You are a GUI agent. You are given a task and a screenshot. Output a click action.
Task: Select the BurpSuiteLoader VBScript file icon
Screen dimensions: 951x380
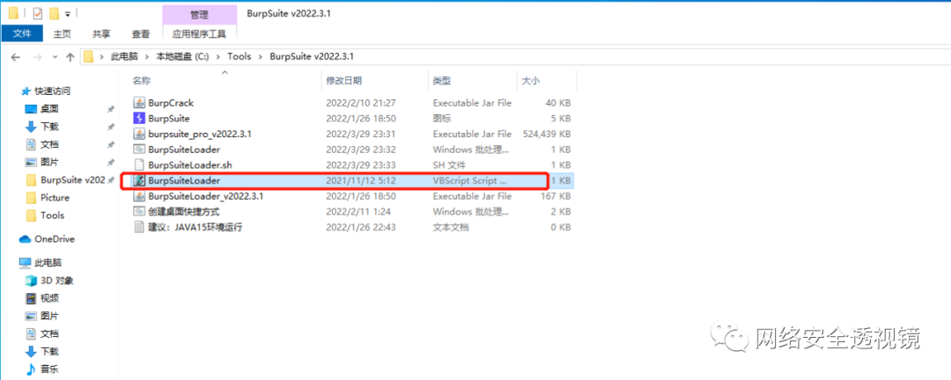[139, 180]
